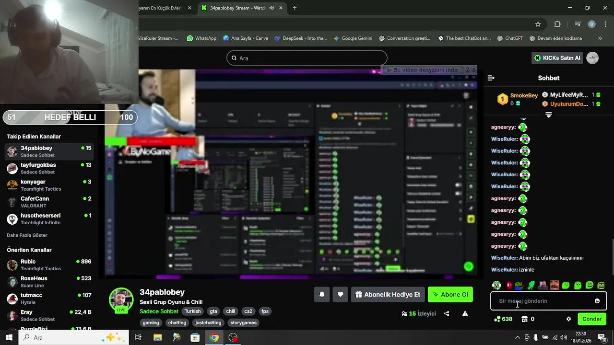Toggle stream notifications bell button

[322, 295]
